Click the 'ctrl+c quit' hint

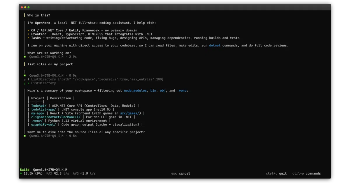tap(276, 173)
